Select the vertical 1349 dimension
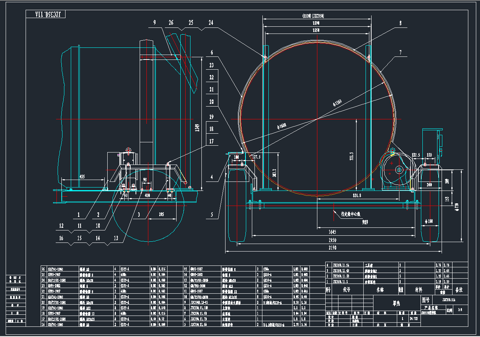 [198, 128]
